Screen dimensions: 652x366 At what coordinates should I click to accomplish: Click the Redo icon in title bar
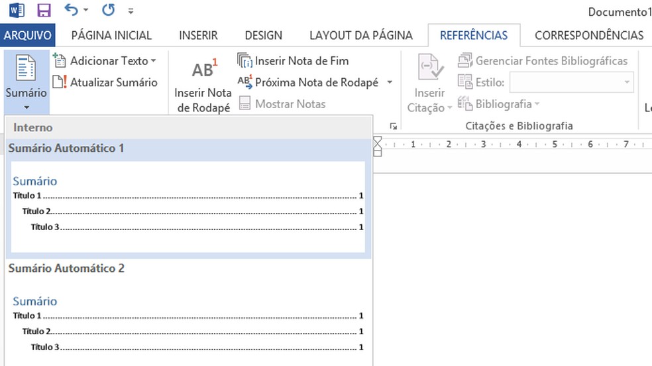tap(108, 11)
